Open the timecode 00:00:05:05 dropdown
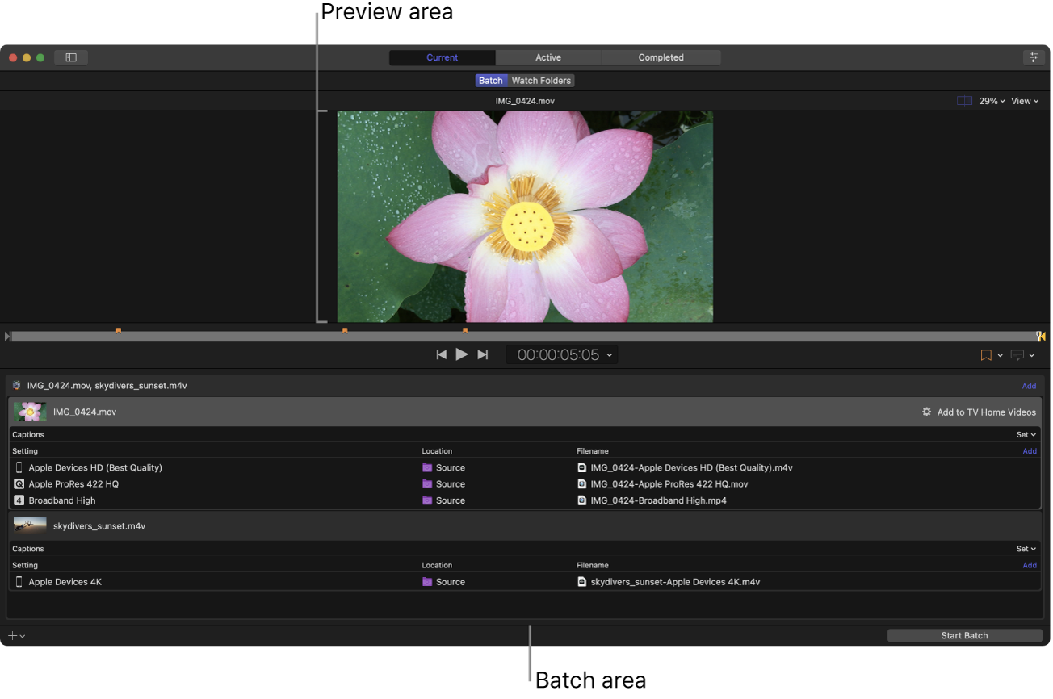Viewport: 1053px width, 699px height. 562,354
